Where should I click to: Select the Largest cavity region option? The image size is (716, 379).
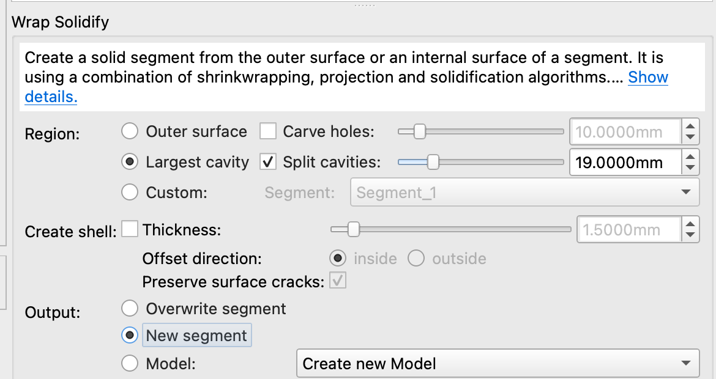[x=130, y=162]
